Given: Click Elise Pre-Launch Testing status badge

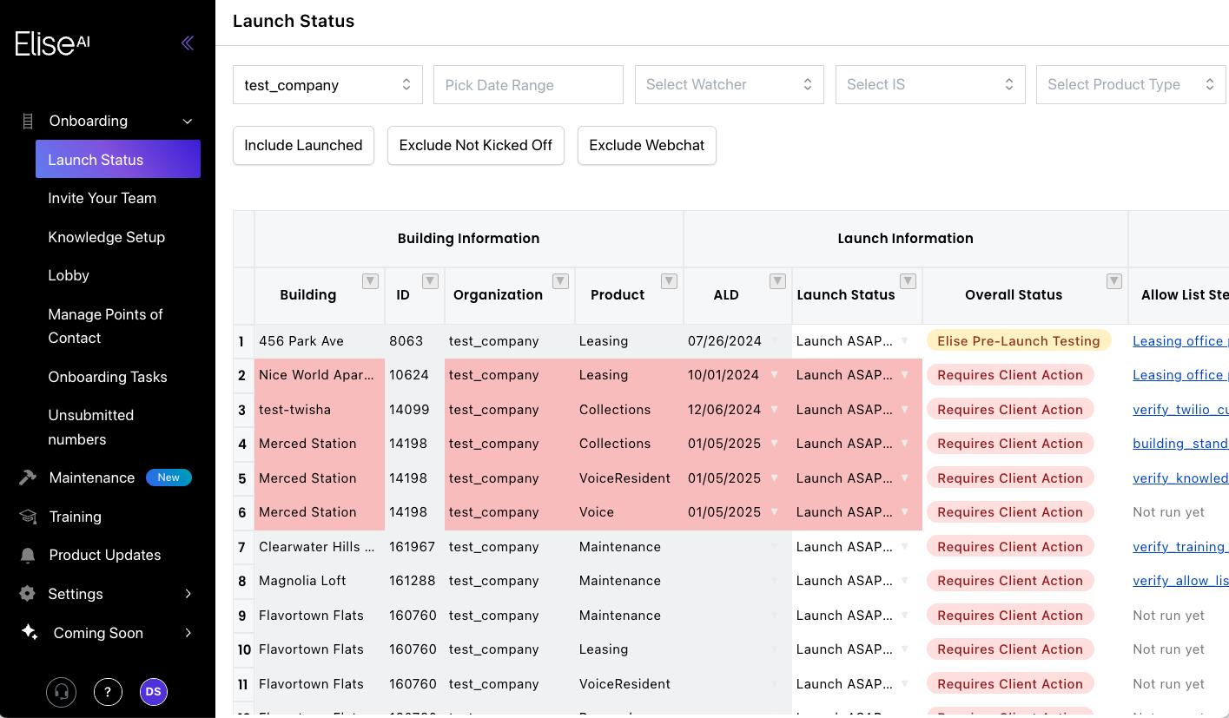Looking at the screenshot, I should pos(1019,341).
